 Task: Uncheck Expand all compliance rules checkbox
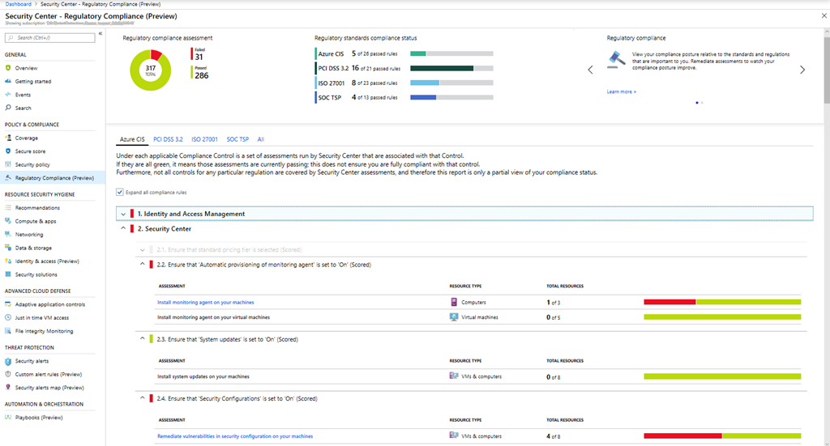(x=120, y=193)
